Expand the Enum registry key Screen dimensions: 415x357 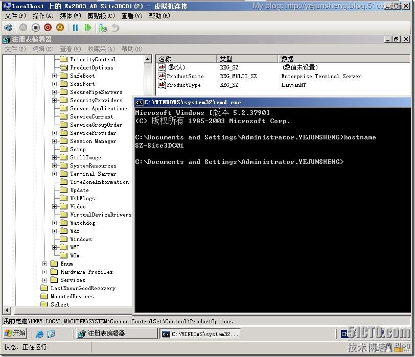pyautogui.click(x=45, y=264)
